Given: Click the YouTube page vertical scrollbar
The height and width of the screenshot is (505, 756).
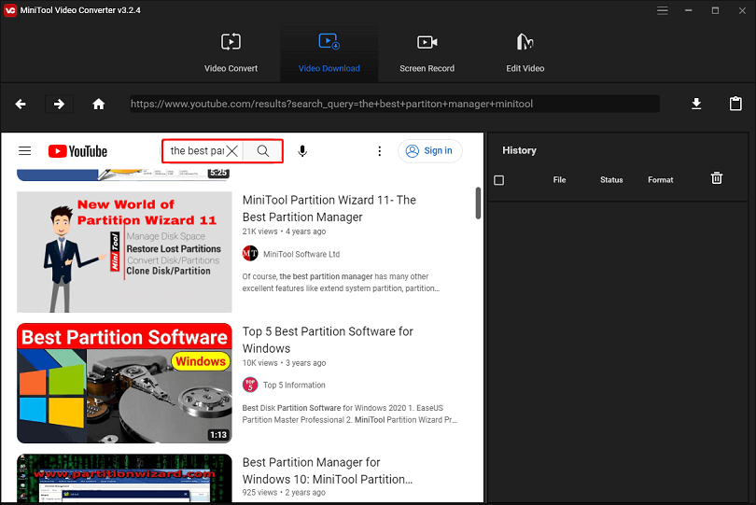Looking at the screenshot, I should click(x=478, y=203).
